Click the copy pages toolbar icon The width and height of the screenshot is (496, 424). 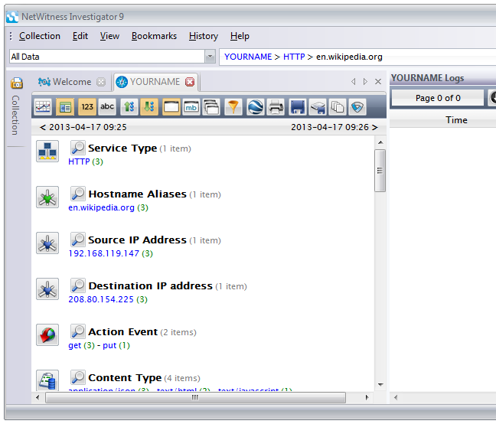[338, 106]
